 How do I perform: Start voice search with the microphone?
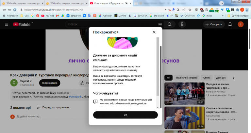182,24
